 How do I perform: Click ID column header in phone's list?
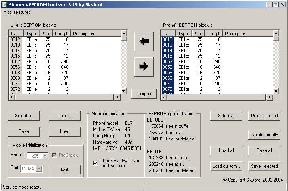click(168, 34)
